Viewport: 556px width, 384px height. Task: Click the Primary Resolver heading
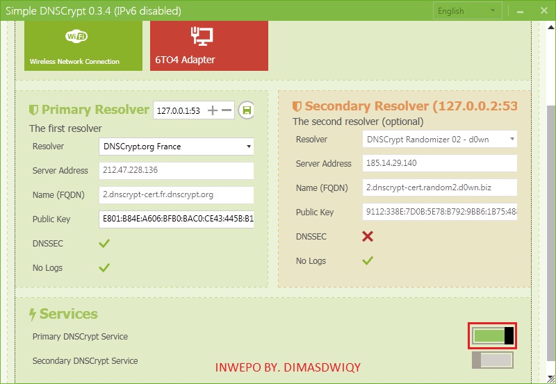coord(95,110)
